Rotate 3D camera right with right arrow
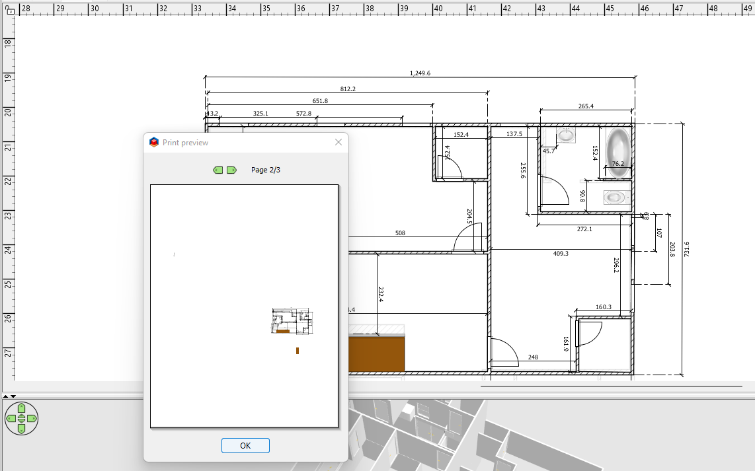The width and height of the screenshot is (755, 471). [x=32, y=419]
